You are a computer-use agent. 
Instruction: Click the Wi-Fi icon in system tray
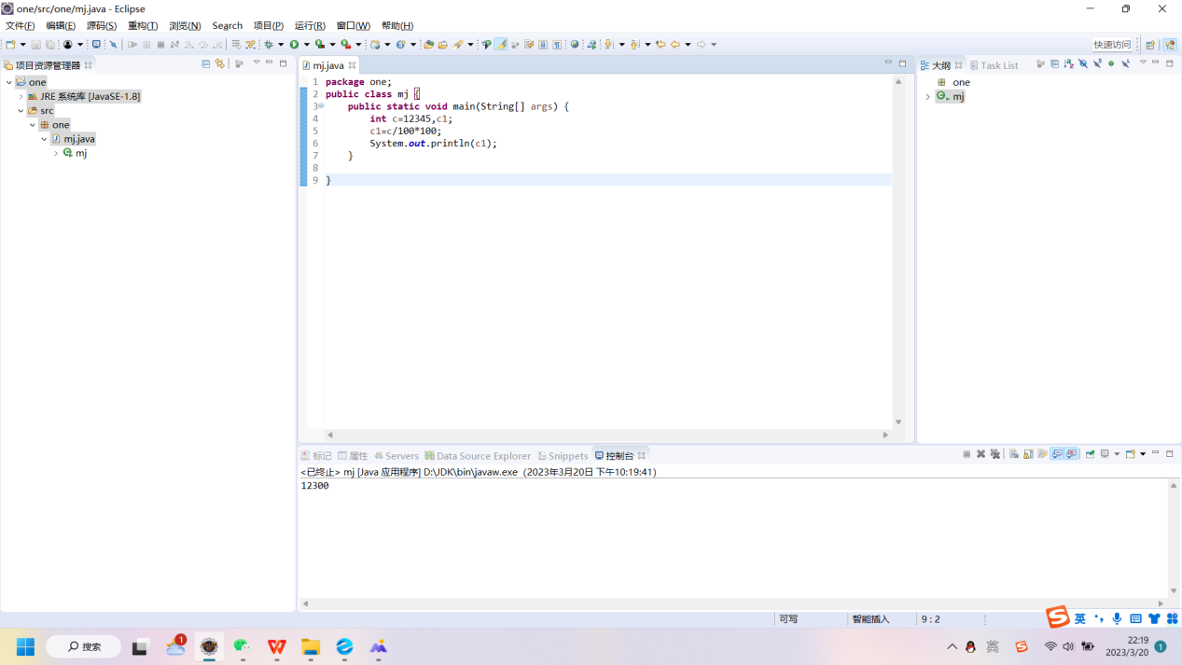[x=1050, y=646]
